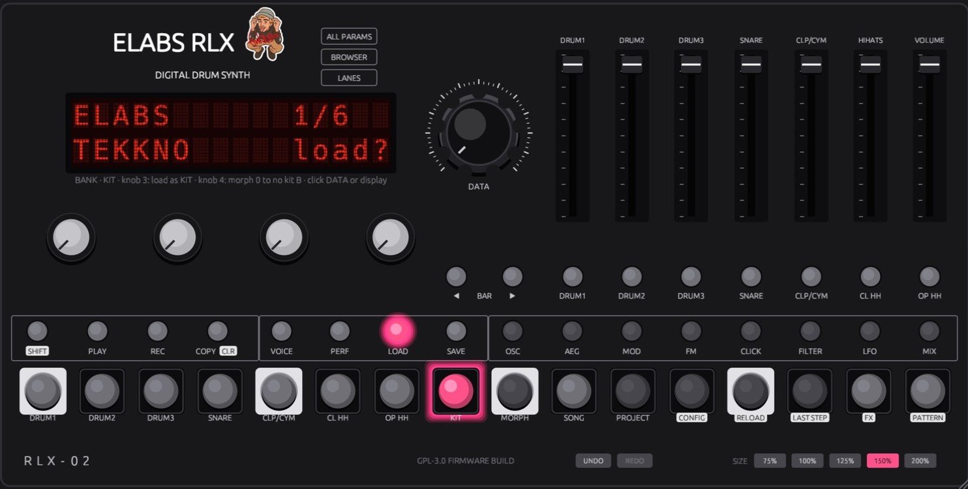
Task: Click the REDO button
Action: 635,461
